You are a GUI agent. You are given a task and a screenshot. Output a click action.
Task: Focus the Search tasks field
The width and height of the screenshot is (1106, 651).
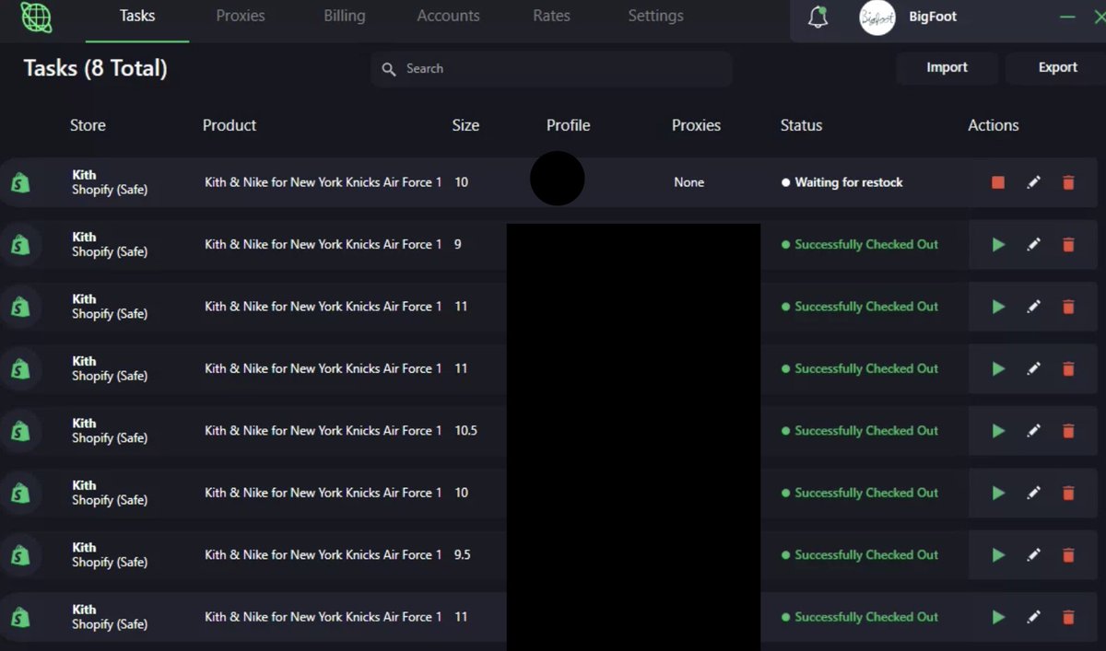pos(551,69)
